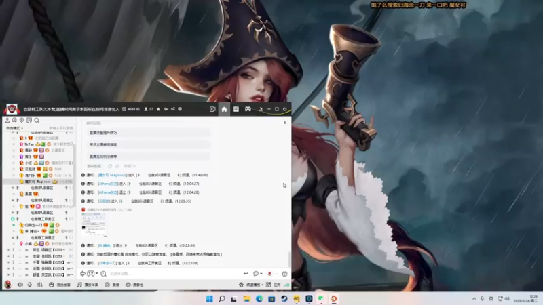Click the first suggestion 直播流量提升技巧
The height and width of the screenshot is (305, 543).
point(148,133)
